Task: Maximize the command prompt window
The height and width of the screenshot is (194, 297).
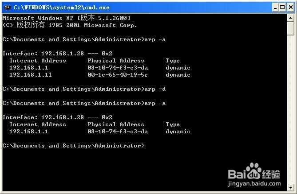Action: tap(282, 8)
